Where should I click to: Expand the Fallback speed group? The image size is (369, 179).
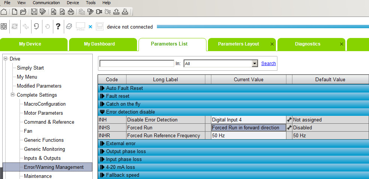click(102, 175)
